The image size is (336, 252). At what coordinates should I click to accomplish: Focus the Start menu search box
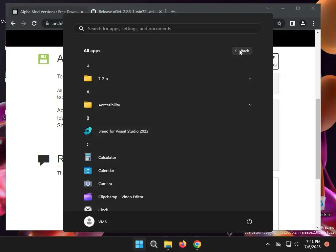pyautogui.click(x=168, y=29)
